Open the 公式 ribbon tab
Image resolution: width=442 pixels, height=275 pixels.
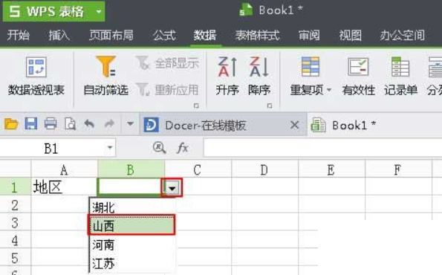coord(164,36)
